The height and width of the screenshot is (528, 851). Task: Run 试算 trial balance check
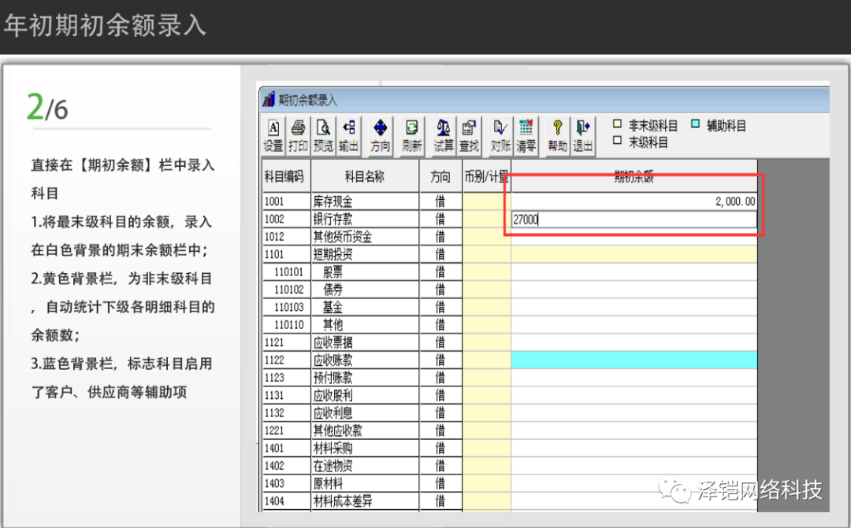444,135
